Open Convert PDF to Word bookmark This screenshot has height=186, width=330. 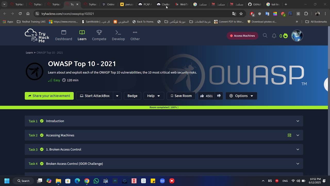tap(229, 22)
